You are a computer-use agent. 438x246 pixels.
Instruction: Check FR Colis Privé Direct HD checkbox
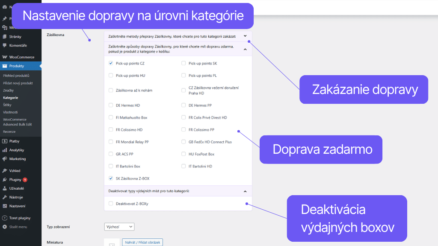tap(183, 117)
